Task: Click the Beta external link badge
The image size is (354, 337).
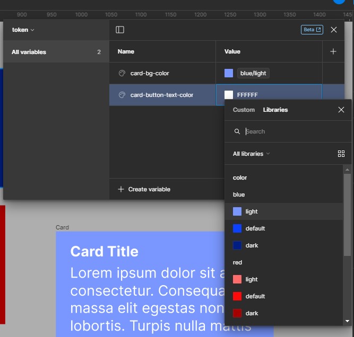Action: pyautogui.click(x=312, y=30)
